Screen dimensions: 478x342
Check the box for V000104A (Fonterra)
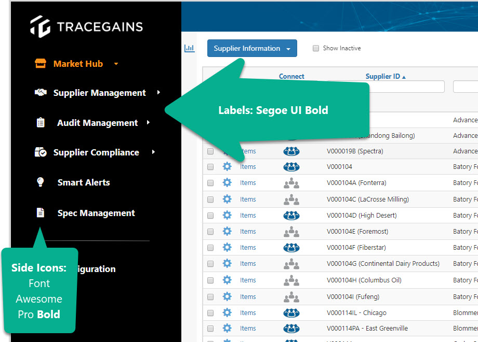(x=210, y=183)
